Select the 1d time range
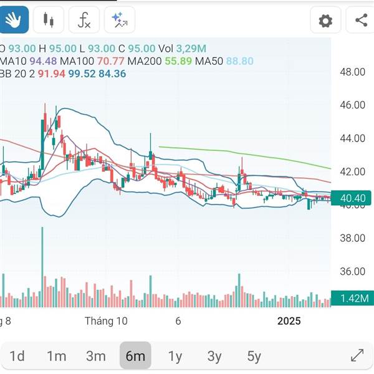The image size is (374, 374). tap(17, 356)
